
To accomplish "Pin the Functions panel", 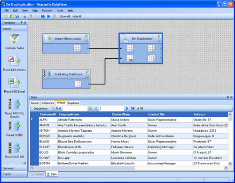I will tap(22, 23).
